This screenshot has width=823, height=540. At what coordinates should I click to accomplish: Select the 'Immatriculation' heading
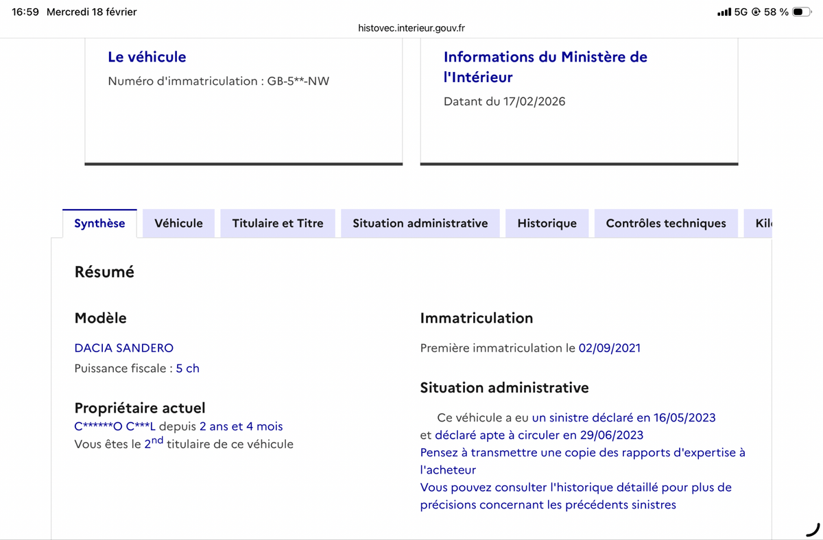477,318
